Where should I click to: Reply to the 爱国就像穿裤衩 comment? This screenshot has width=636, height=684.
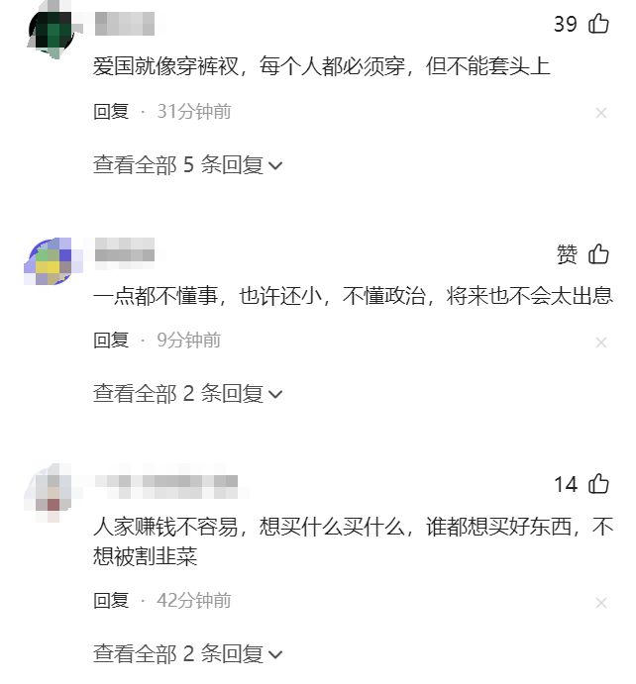point(111,111)
